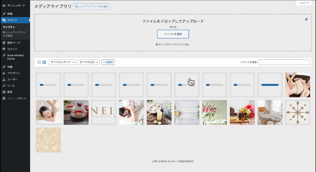Open the すべての日付 date filter dropdown
Screen dimensions: 316x172
click(x=89, y=62)
